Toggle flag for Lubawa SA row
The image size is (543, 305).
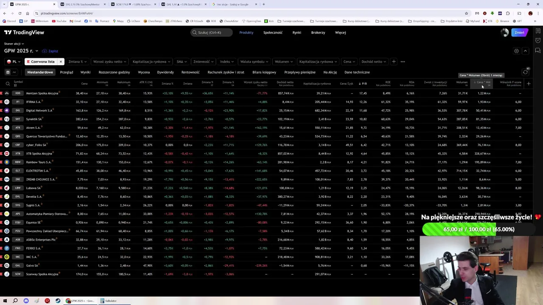pyautogui.click(x=1, y=188)
